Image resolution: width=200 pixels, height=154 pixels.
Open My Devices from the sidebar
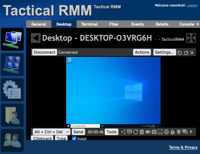pos(12,39)
